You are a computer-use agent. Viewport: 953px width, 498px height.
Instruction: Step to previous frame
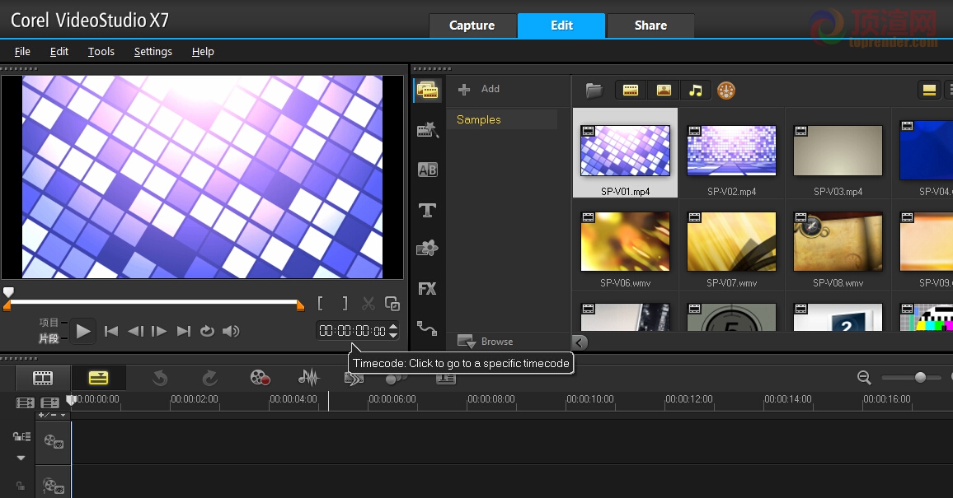[x=135, y=331]
